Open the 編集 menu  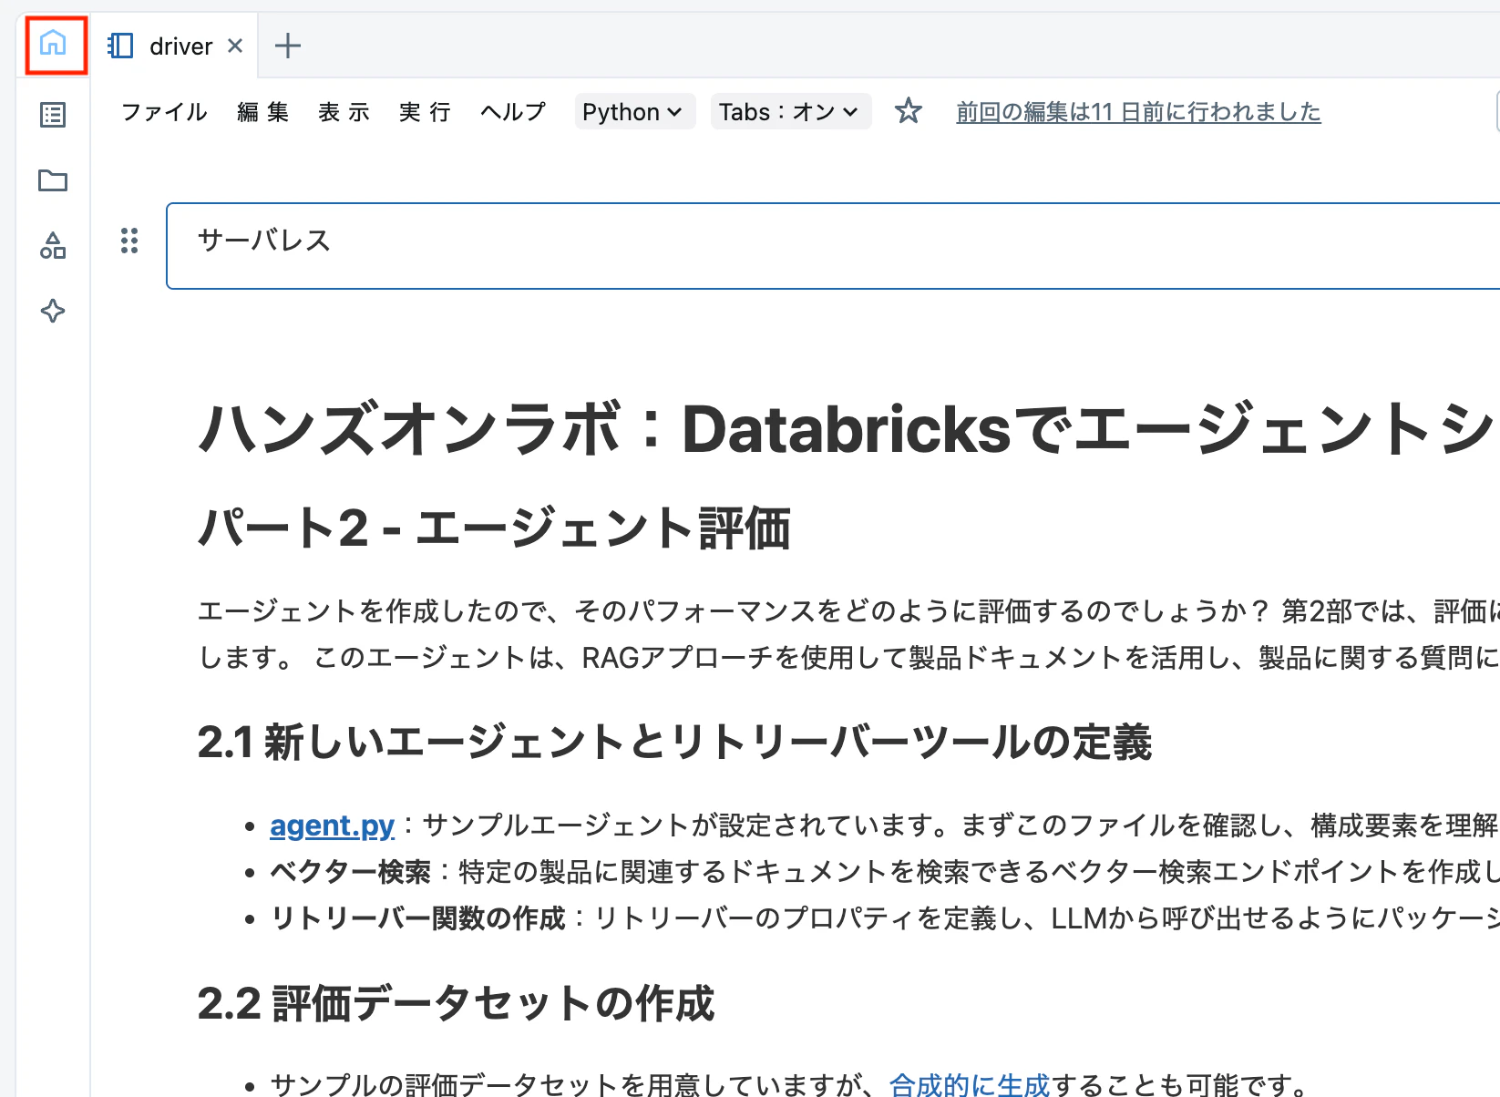pyautogui.click(x=263, y=112)
